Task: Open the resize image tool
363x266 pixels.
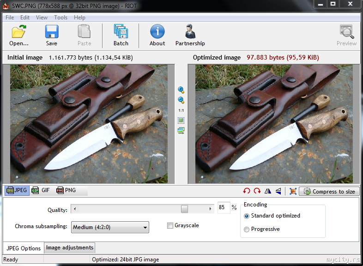Action: pyautogui.click(x=293, y=191)
